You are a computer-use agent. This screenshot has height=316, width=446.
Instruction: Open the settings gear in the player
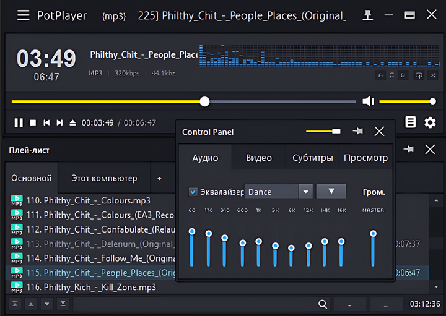430,122
